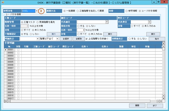Screen dimensions: 169x111
Task: Click the 終了 button to exit
Action: pos(155,106)
